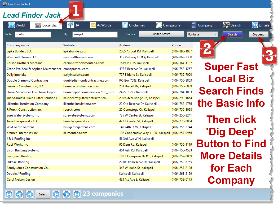Click the World globe icon
This screenshot has width=278, height=206.
(12, 25)
